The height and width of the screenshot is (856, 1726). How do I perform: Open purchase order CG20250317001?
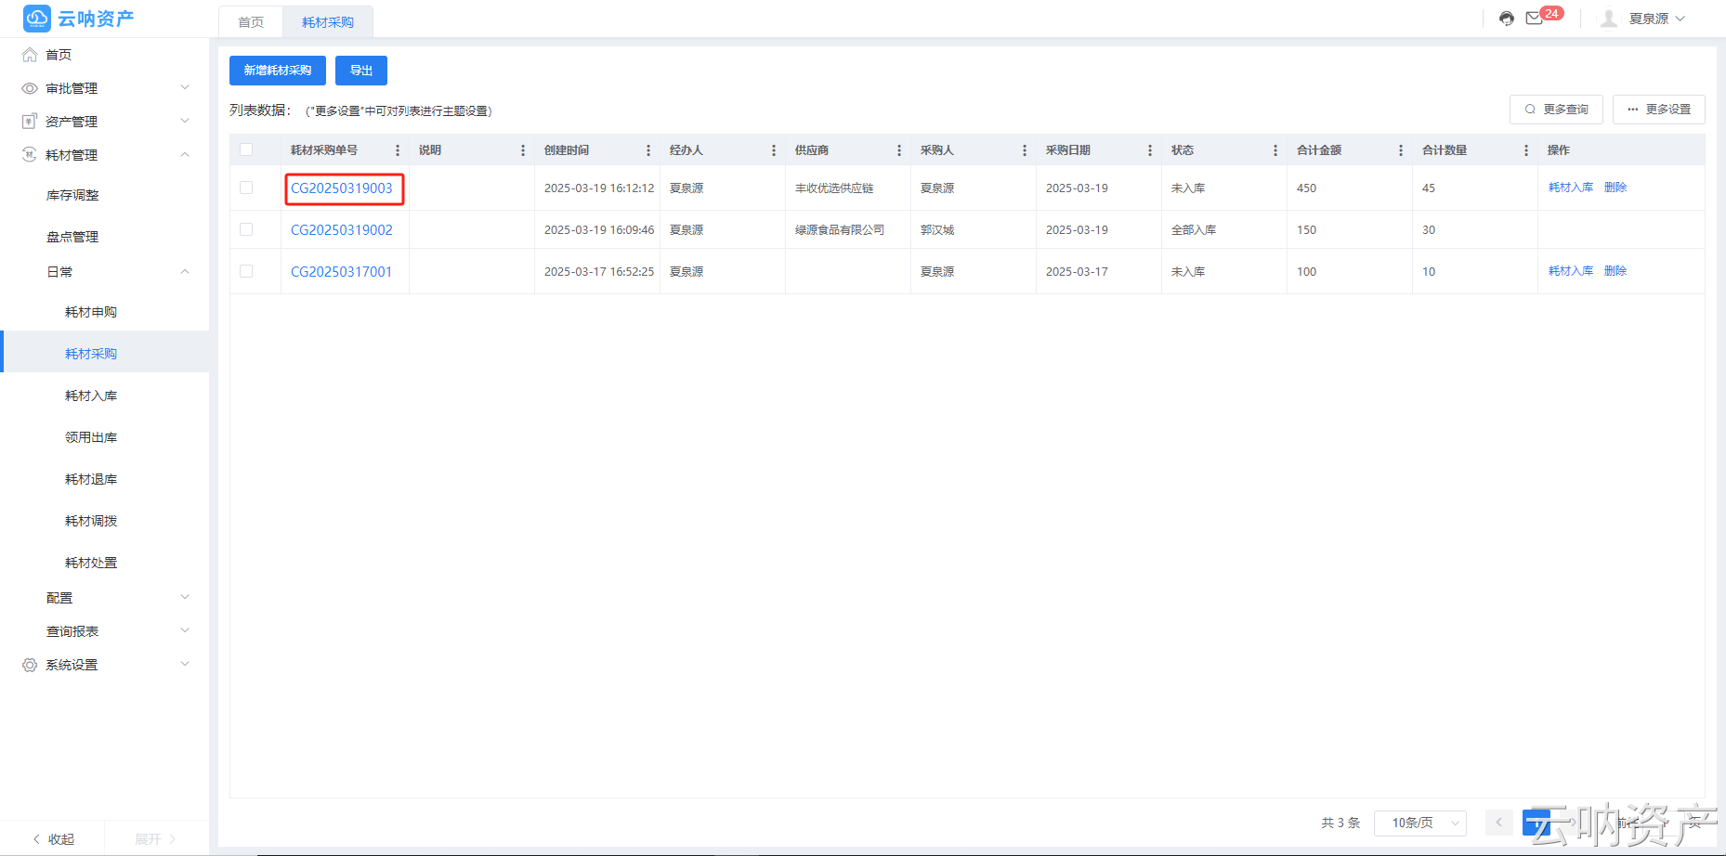coord(342,272)
